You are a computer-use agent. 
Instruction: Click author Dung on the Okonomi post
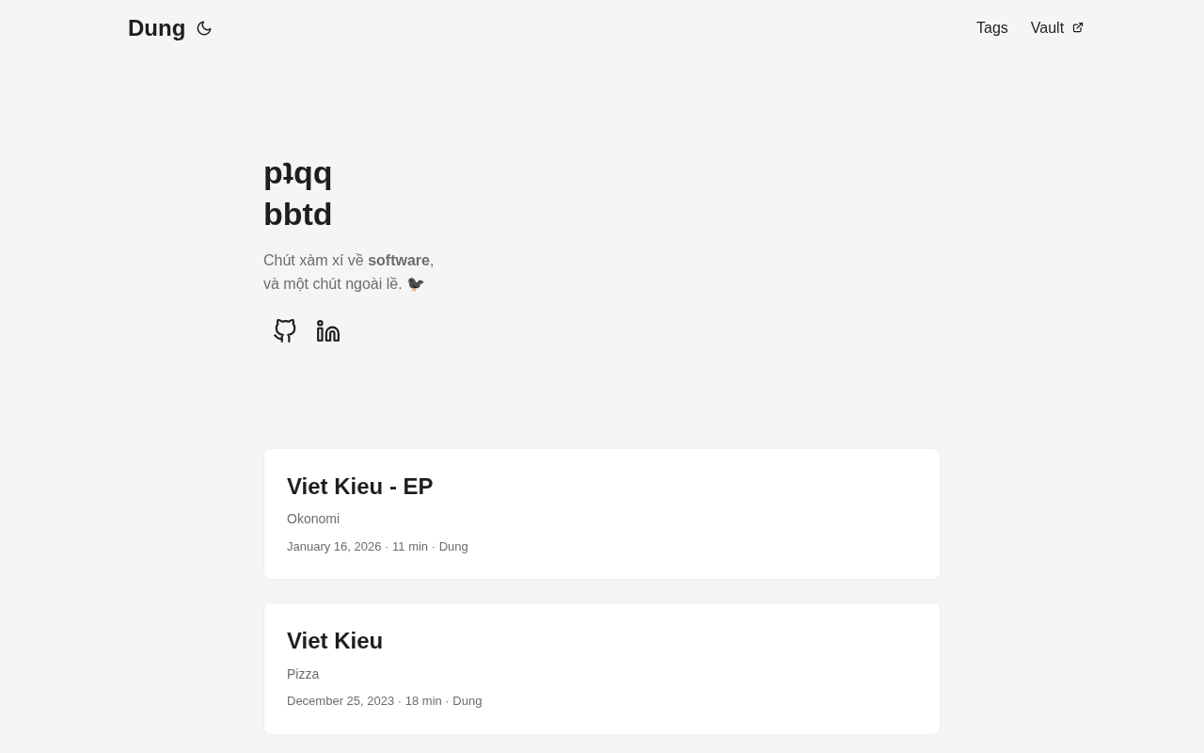tap(453, 547)
